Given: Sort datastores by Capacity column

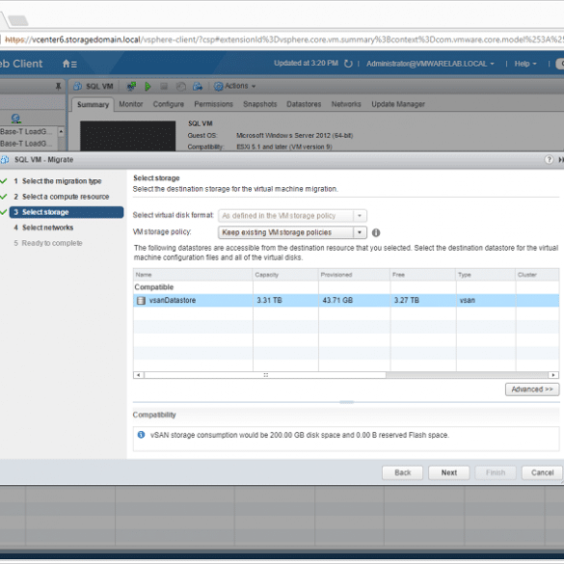Looking at the screenshot, I should tap(285, 275).
